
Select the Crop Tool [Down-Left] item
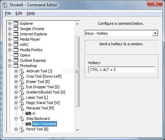pos(44,76)
